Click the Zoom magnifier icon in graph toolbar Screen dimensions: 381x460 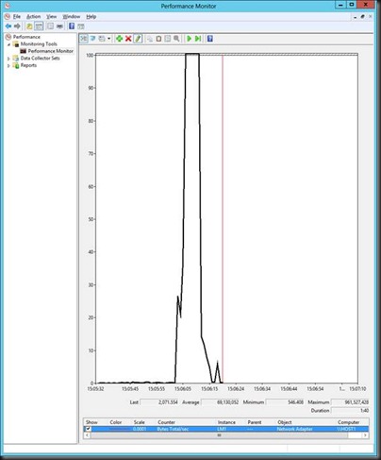(176, 39)
